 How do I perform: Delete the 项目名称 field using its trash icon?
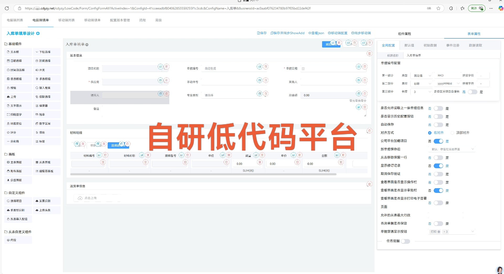coord(166,67)
